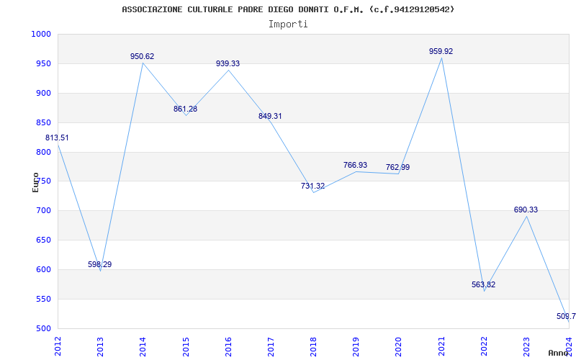
Task: Click the 2019 x-axis year label
Action: 356,346
